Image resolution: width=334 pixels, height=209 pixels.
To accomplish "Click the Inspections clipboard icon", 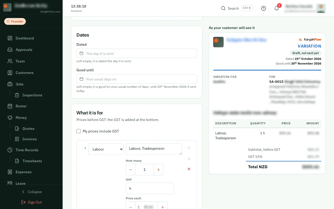I will (x=17, y=95).
